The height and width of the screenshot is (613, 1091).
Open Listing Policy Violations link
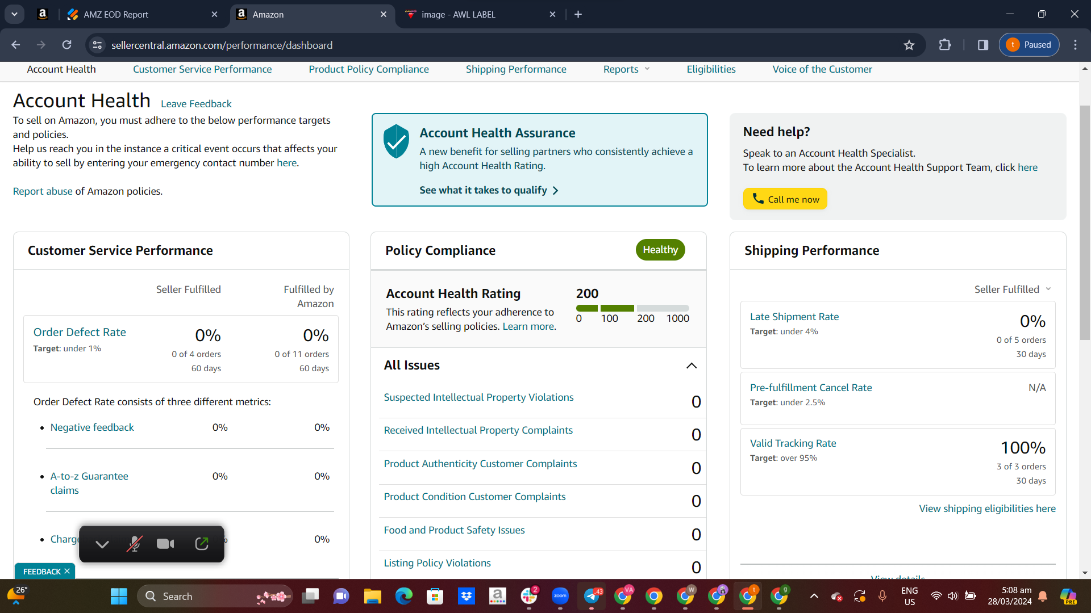pyautogui.click(x=437, y=563)
